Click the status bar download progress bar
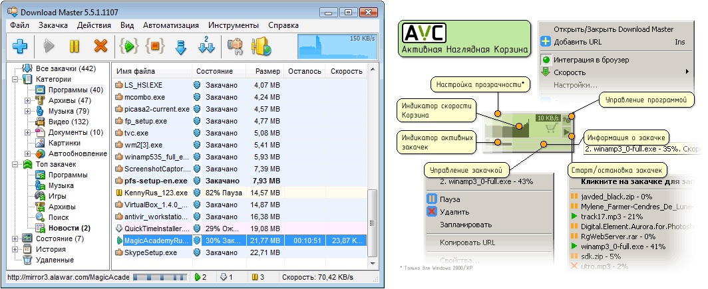This screenshot has height=289, width=708. [x=160, y=277]
